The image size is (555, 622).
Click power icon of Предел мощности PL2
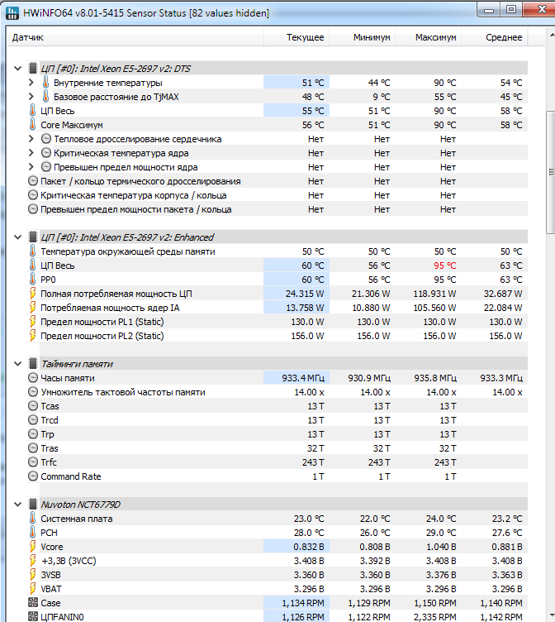click(33, 336)
